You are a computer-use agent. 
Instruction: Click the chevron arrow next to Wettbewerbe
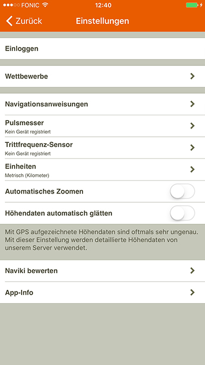point(192,76)
